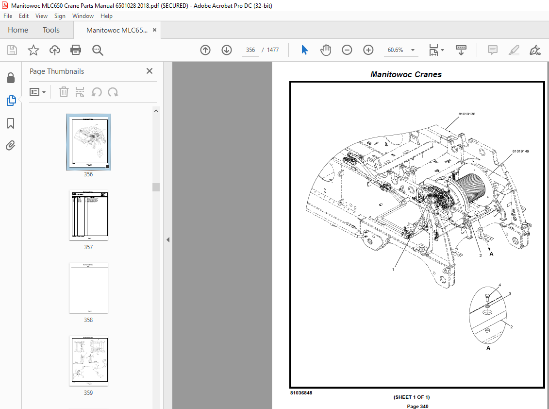This screenshot has height=409, width=549.
Task: Click the delete pages trash icon
Action: click(64, 92)
